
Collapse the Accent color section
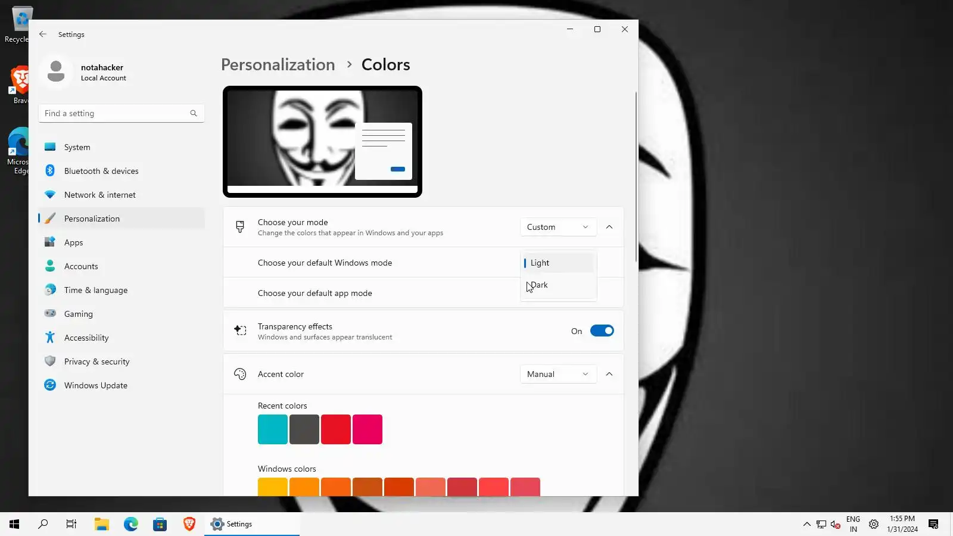point(609,374)
